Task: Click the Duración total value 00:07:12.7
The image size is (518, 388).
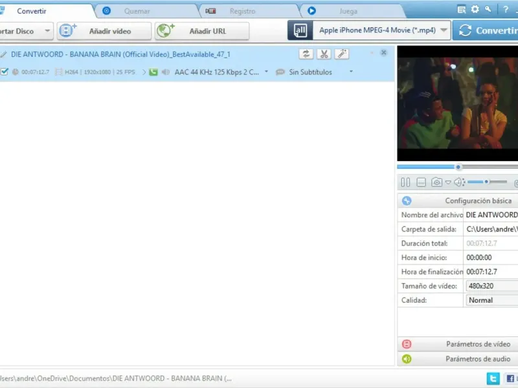Action: click(481, 243)
